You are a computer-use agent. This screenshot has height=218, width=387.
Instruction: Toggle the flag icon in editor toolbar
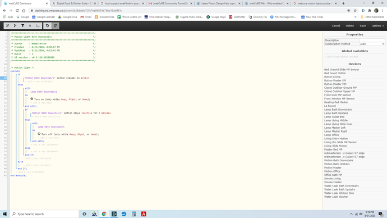click(x=15, y=26)
